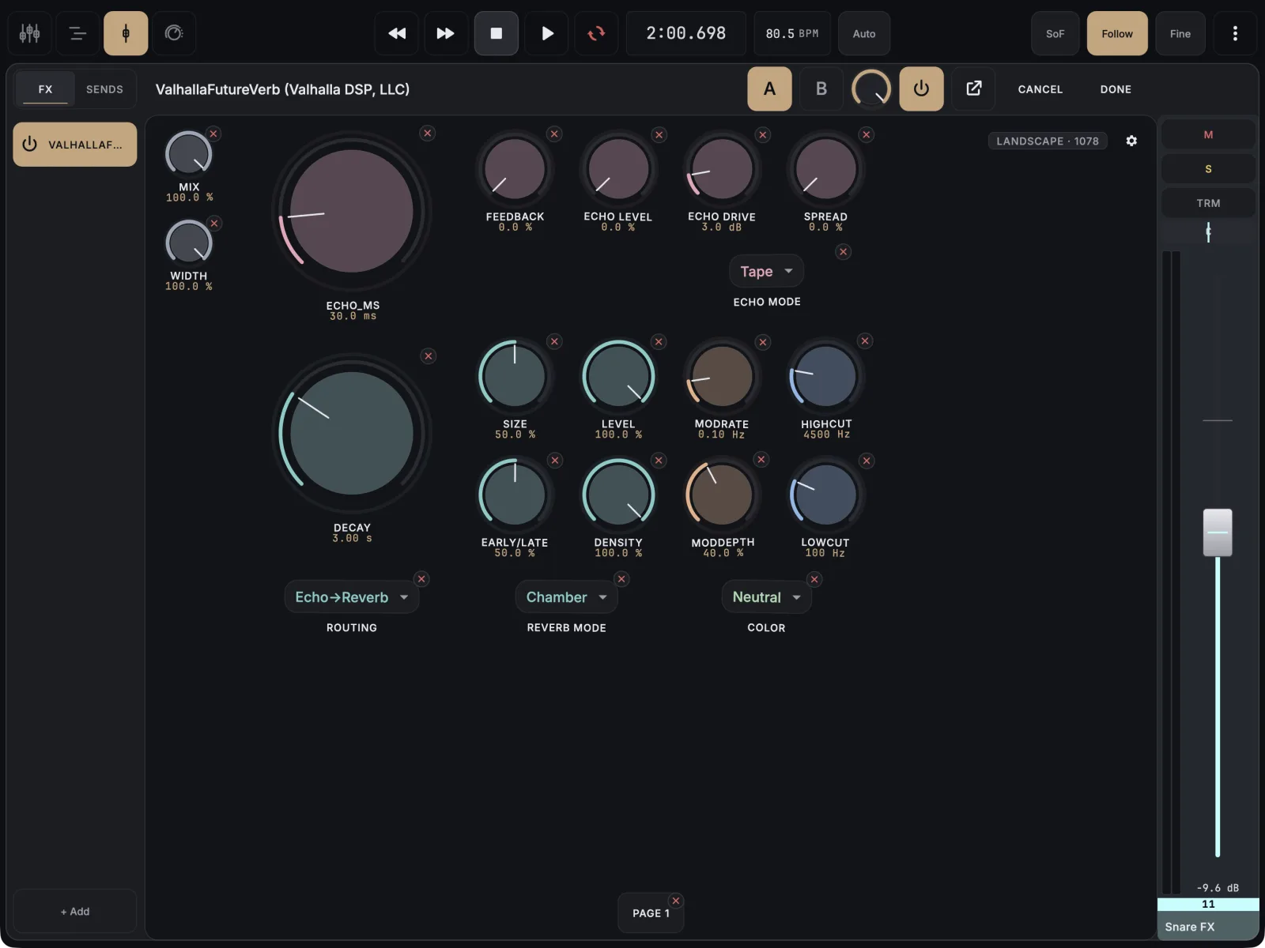The image size is (1265, 948).
Task: Click the TRM trim button
Action: coord(1208,203)
